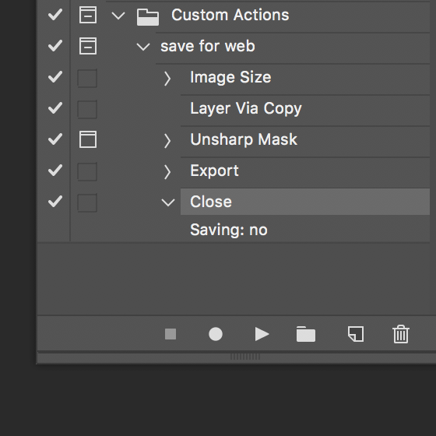Toggle the checkmark for Layer Via Copy
Screen dimensions: 436x436
(x=55, y=108)
